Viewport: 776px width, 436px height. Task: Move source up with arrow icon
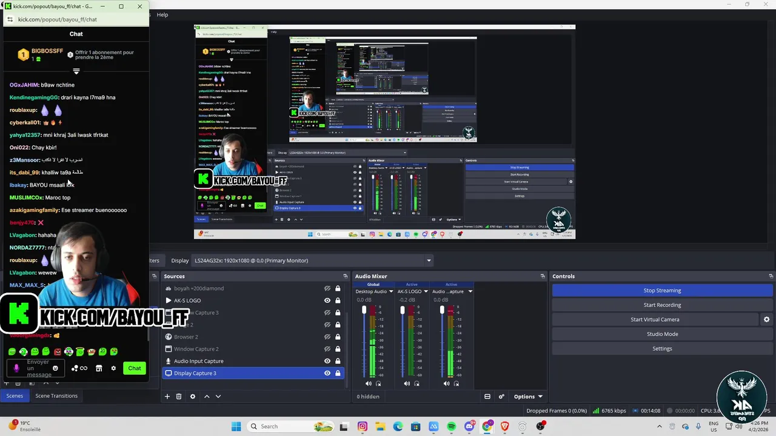(x=207, y=397)
